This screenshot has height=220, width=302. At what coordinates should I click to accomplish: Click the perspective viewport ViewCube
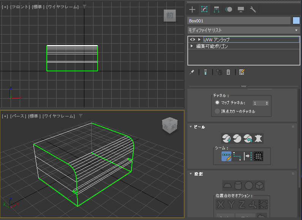[170, 126]
